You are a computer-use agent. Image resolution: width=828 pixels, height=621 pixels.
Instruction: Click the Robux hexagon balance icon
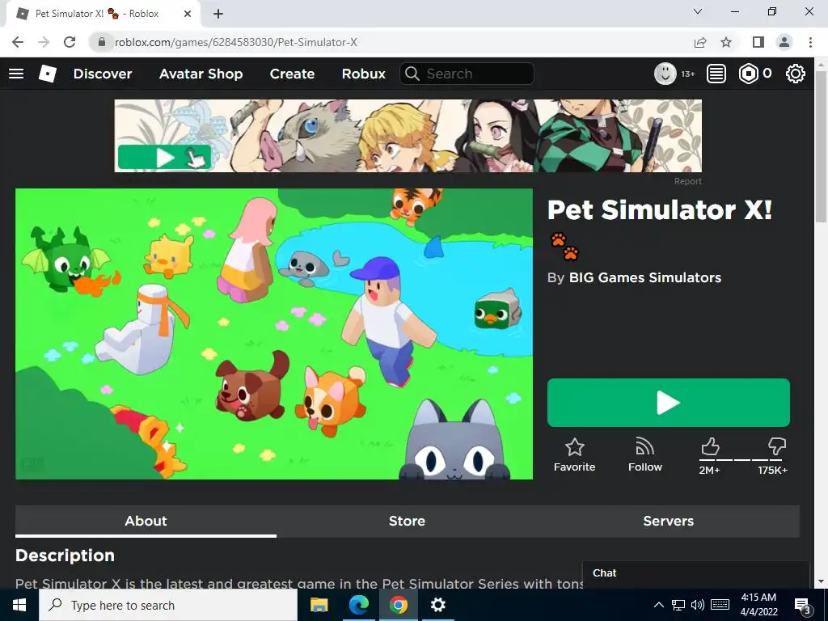pyautogui.click(x=748, y=74)
